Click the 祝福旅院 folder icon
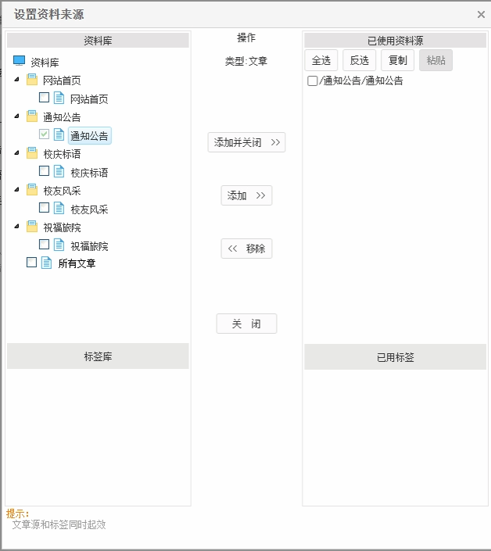 tap(32, 227)
